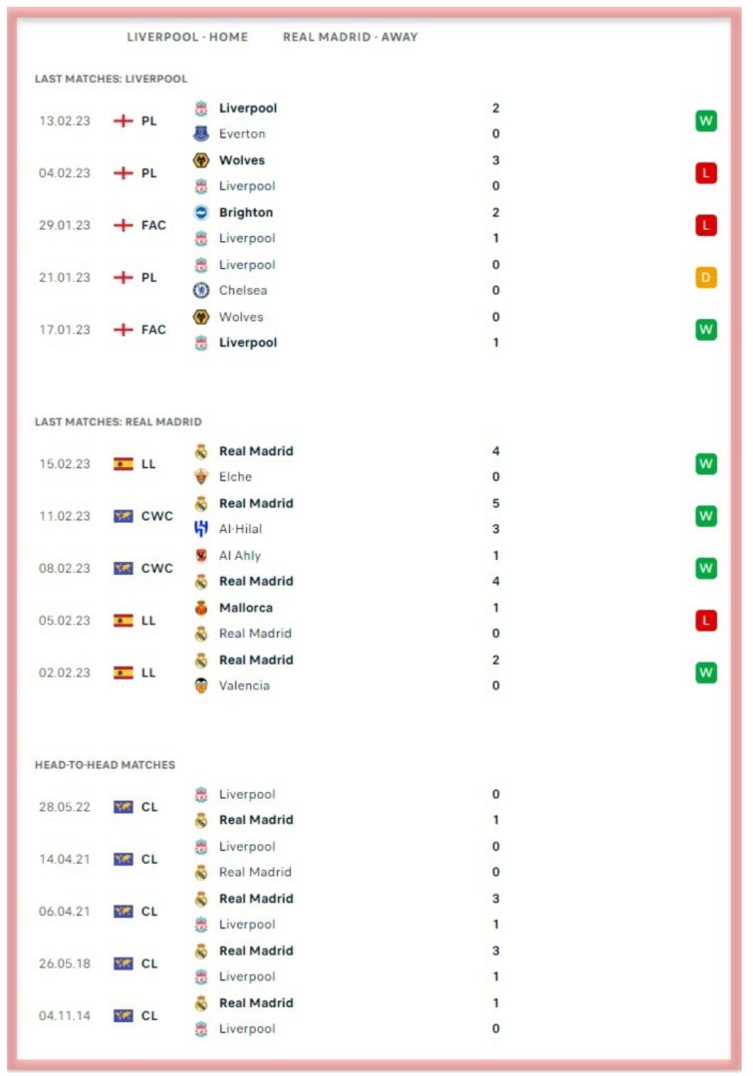Click the Brighton club crest icon
Image resolution: width=753 pixels, height=1076 pixels.
[x=201, y=212]
